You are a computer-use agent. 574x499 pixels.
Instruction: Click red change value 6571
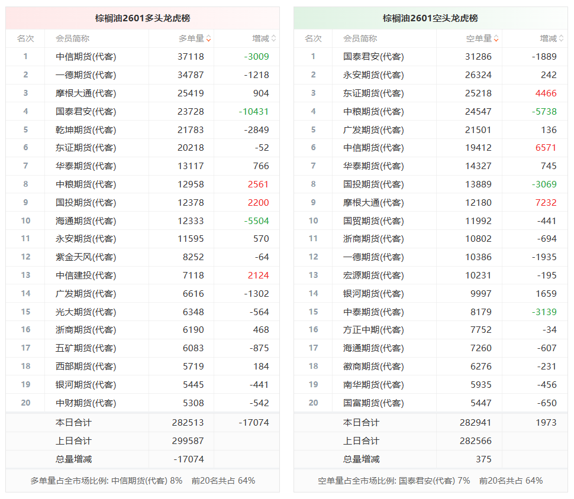click(546, 148)
